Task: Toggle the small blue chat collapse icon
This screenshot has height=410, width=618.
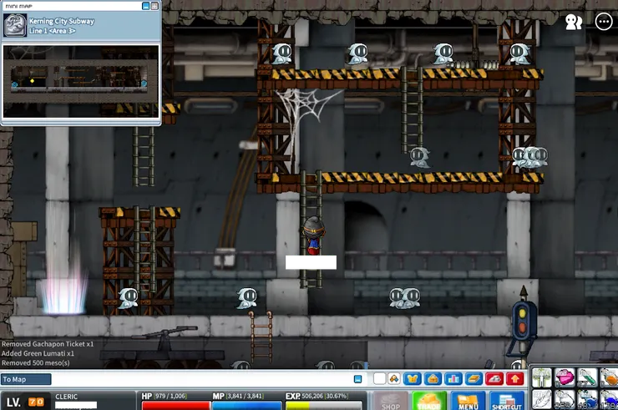Action: [x=358, y=379]
